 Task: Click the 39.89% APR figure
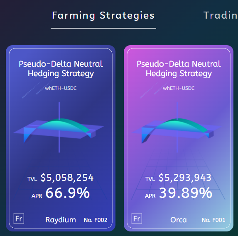186,193
